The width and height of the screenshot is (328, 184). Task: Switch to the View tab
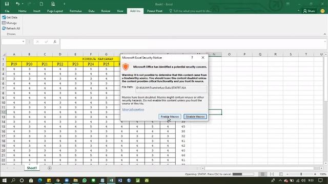point(120,11)
